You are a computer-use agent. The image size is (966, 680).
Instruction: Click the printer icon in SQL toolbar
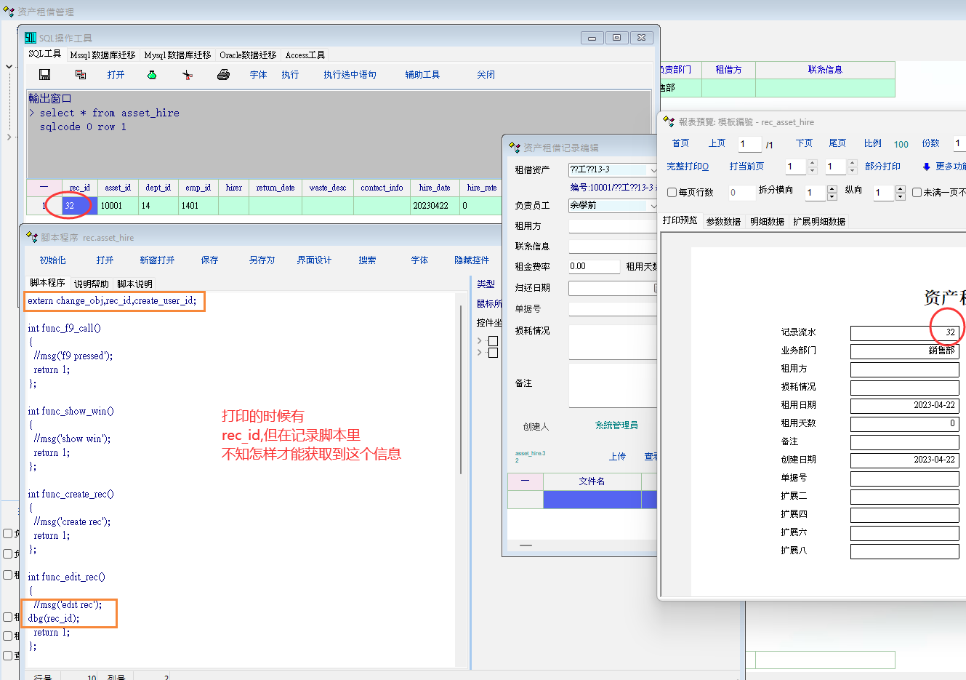click(223, 75)
